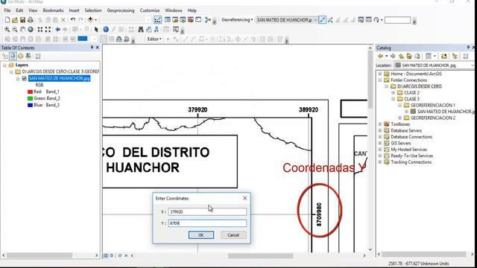Image resolution: width=477 pixels, height=268 pixels.
Task: Open the Editor dropdown menu
Action: [x=154, y=39]
